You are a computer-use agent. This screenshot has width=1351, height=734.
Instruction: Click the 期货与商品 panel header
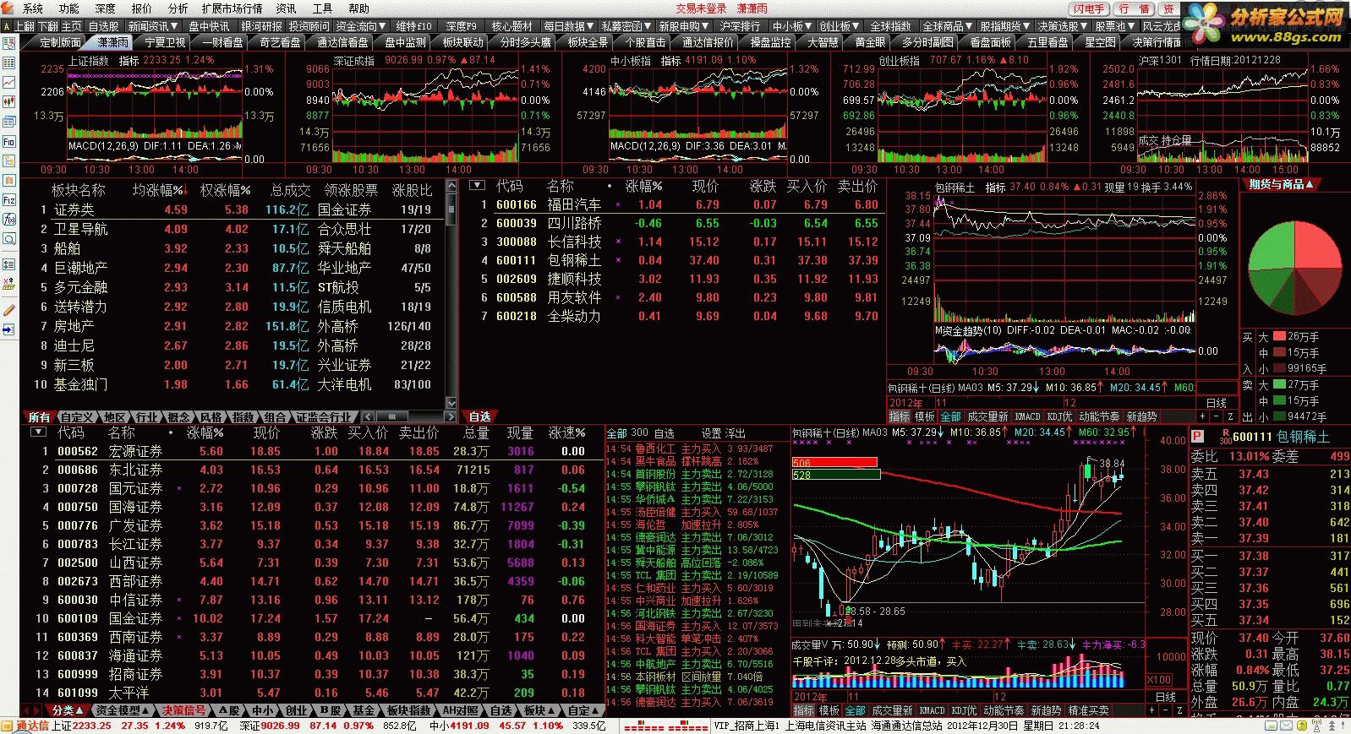point(1282,184)
